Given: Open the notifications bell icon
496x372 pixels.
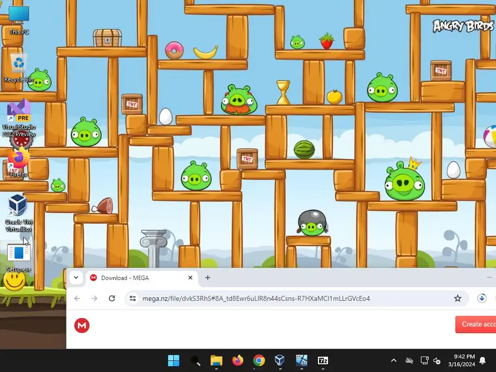Looking at the screenshot, I should tap(483, 360).
